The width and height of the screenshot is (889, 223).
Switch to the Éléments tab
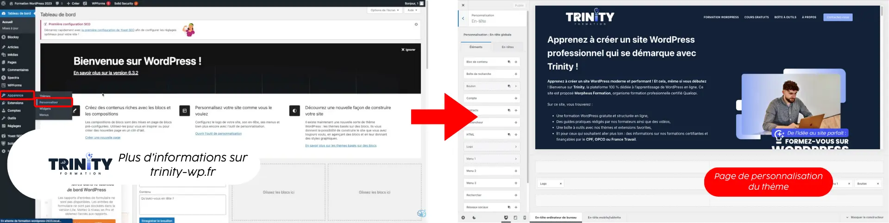[x=476, y=47]
